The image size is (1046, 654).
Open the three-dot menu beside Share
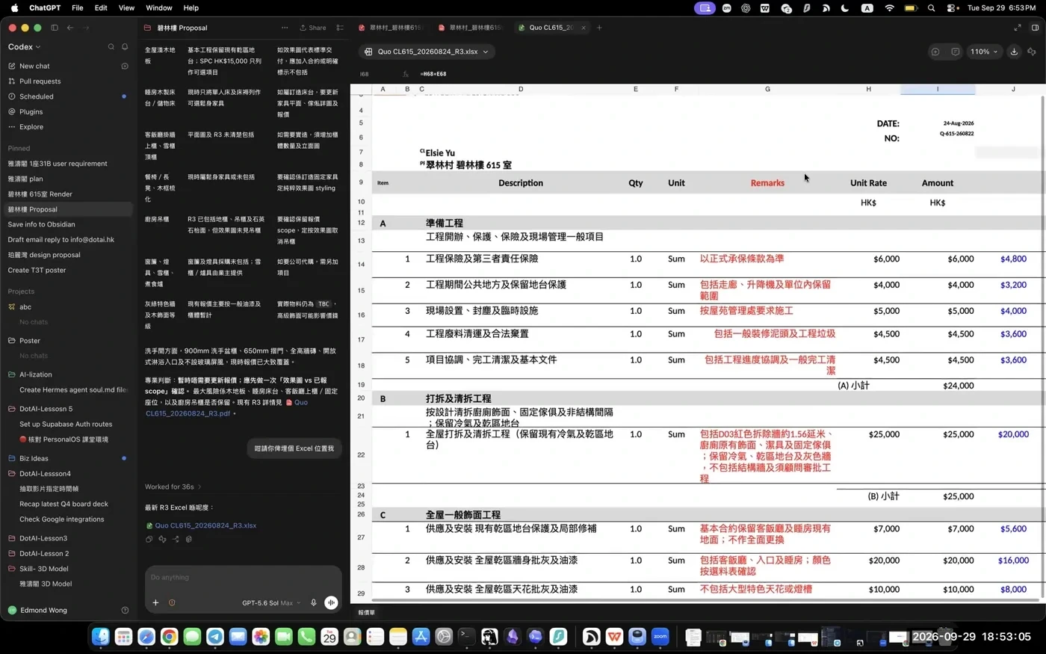point(285,28)
